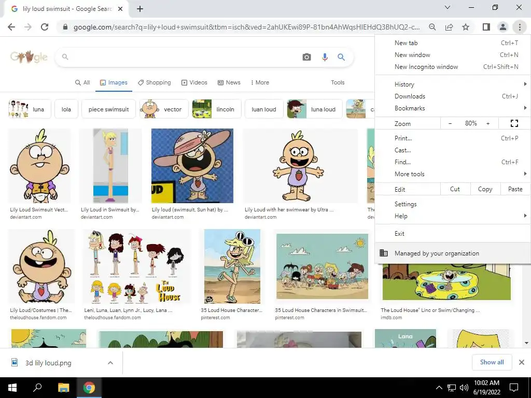Click the browser Forward arrow

pos(28,27)
